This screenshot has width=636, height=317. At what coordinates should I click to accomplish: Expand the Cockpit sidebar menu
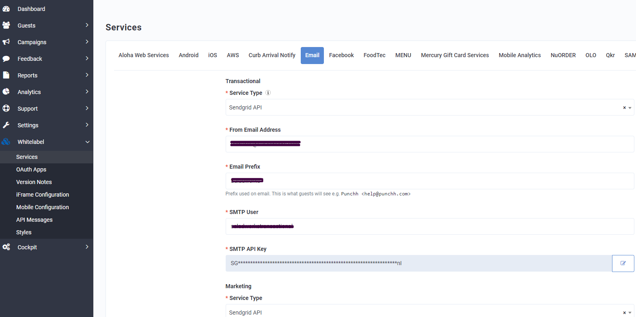[x=87, y=247]
